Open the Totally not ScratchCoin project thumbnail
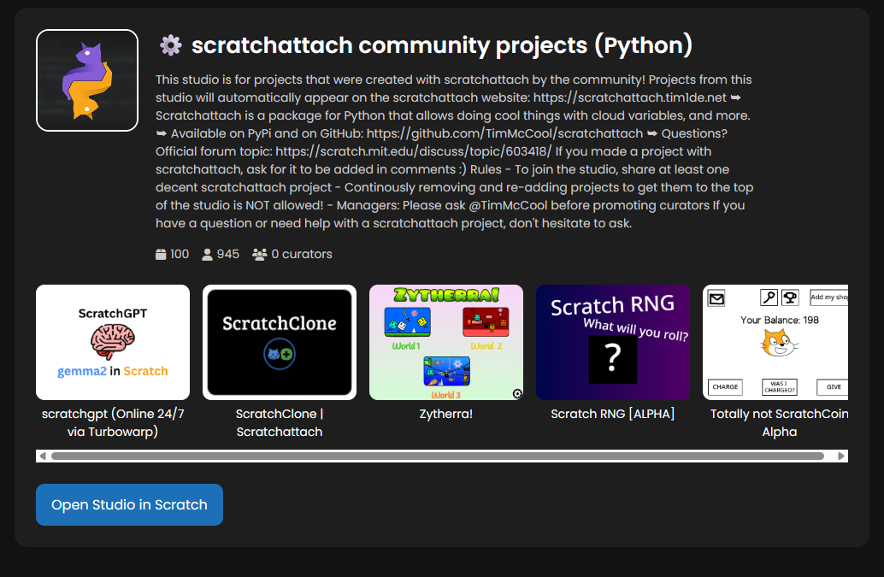884x577 pixels. click(775, 342)
